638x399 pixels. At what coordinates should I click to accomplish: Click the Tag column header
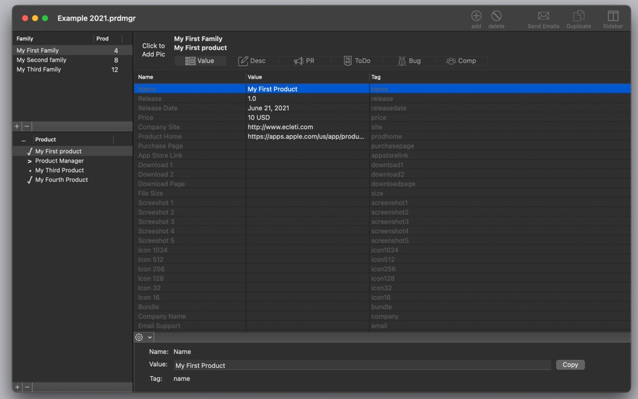click(500, 77)
